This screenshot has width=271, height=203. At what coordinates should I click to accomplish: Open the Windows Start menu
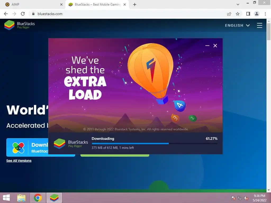(x=6, y=198)
